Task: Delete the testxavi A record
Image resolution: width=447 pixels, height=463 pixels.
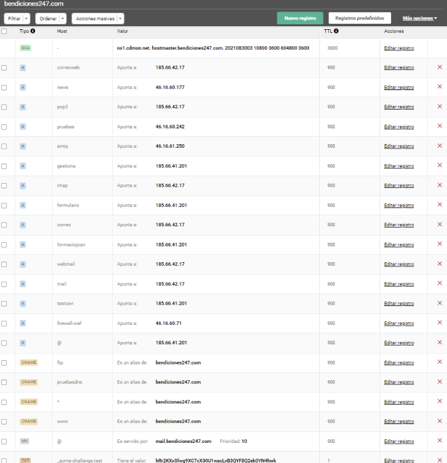Action: pyautogui.click(x=440, y=303)
